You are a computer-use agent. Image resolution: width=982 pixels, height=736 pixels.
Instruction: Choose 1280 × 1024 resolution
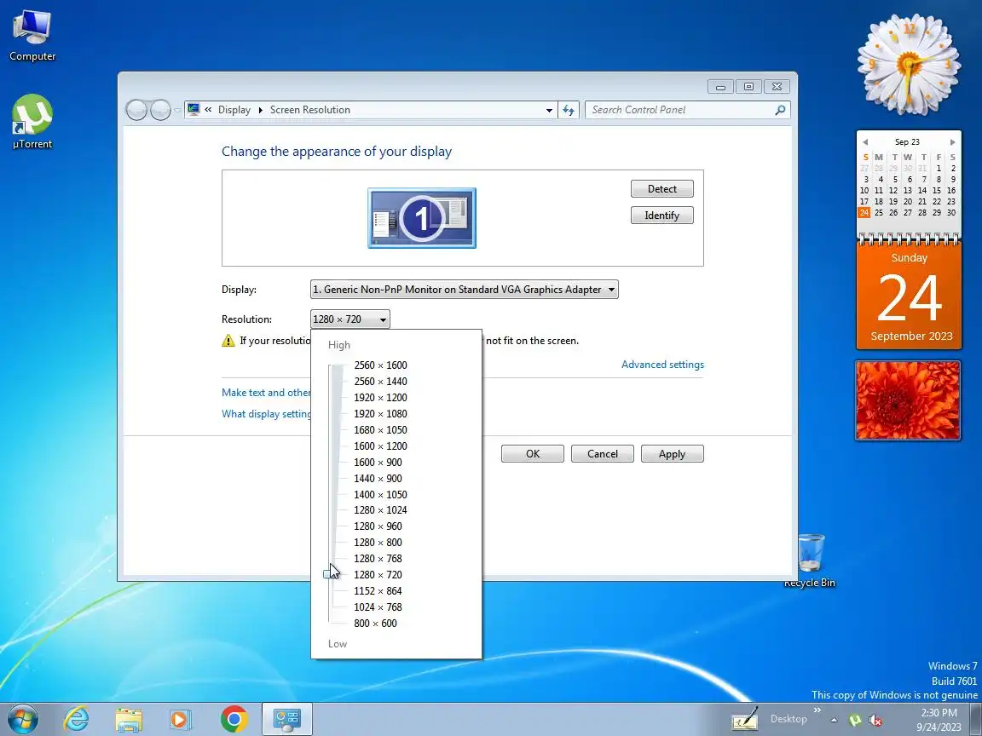(x=380, y=510)
